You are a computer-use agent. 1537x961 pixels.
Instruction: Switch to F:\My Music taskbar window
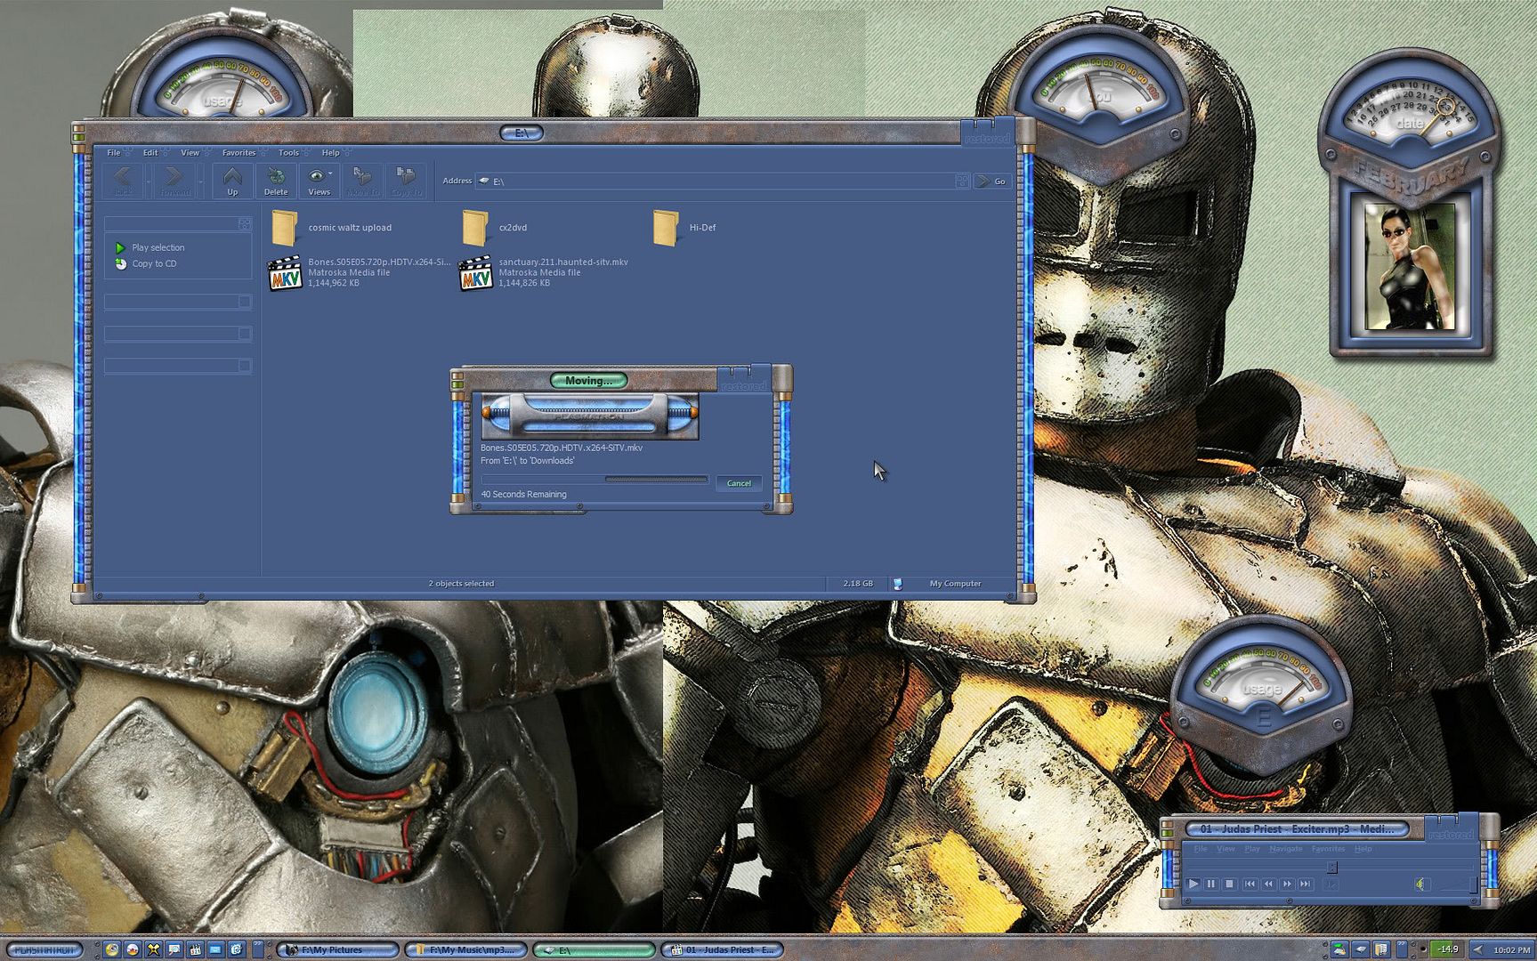point(465,949)
